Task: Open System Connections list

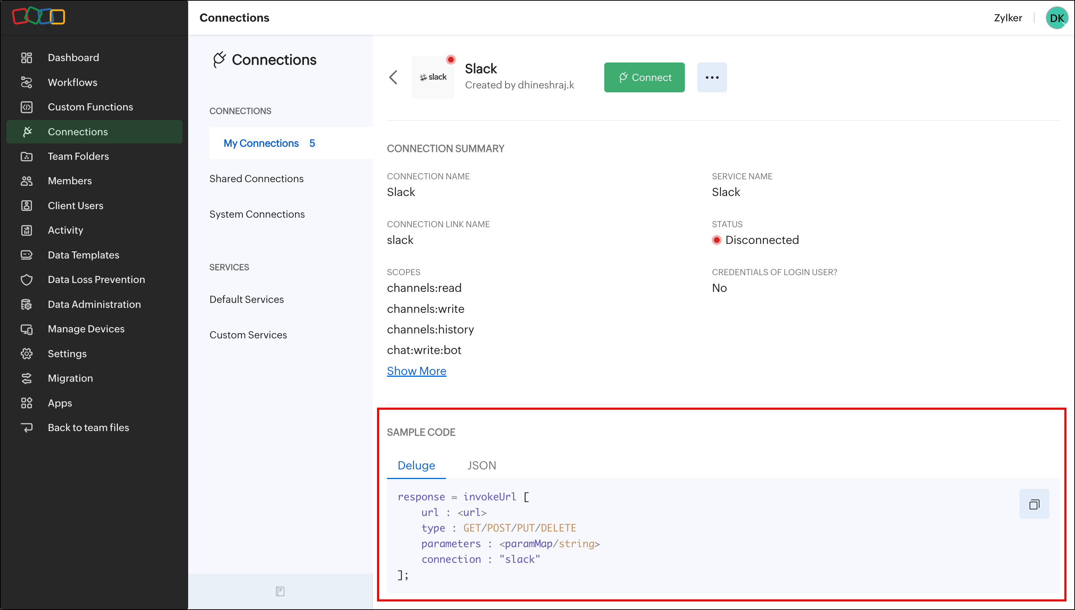Action: coord(257,214)
